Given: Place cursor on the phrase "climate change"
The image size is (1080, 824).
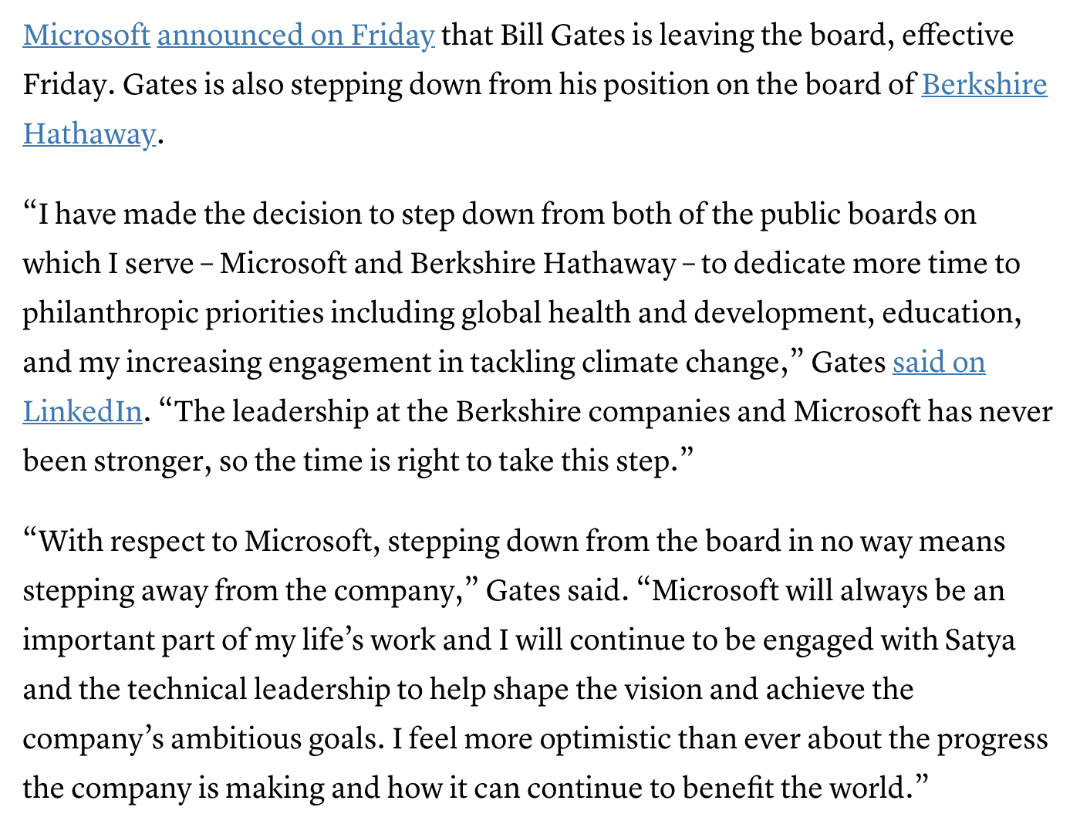Looking at the screenshot, I should click(683, 363).
